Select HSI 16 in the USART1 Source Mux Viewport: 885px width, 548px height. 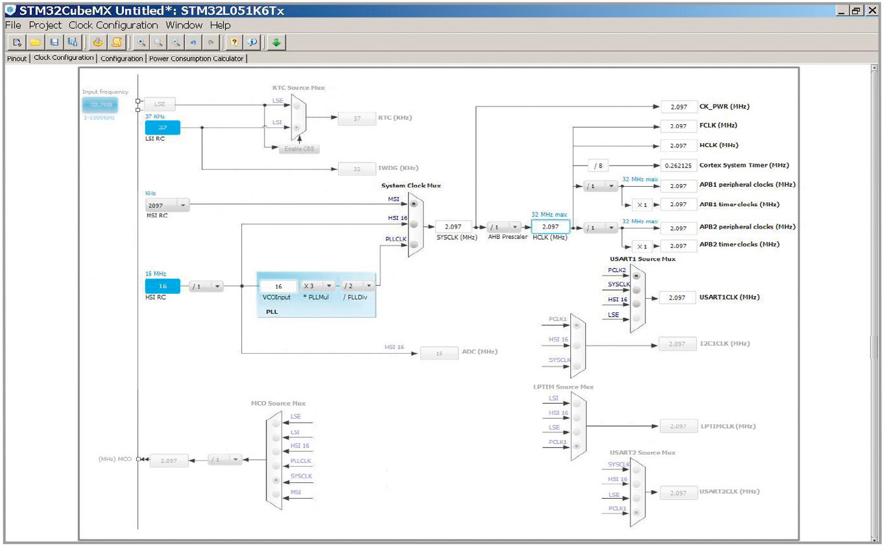click(x=636, y=304)
